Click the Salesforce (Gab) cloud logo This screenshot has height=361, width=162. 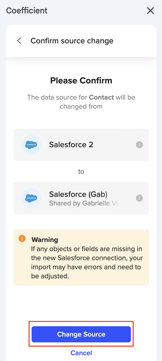pos(31,198)
